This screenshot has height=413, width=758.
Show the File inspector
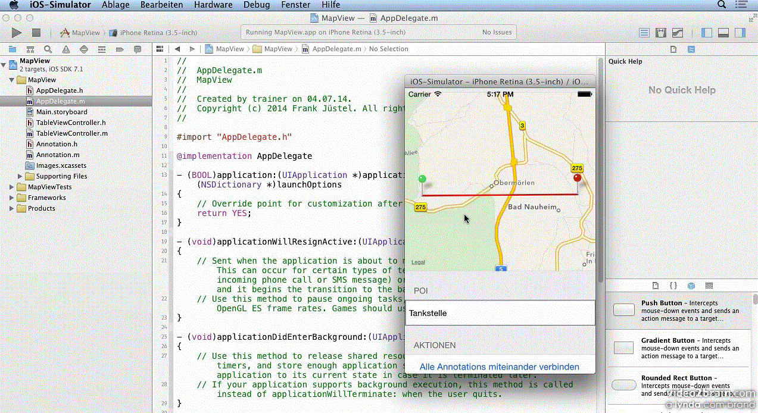[673, 49]
